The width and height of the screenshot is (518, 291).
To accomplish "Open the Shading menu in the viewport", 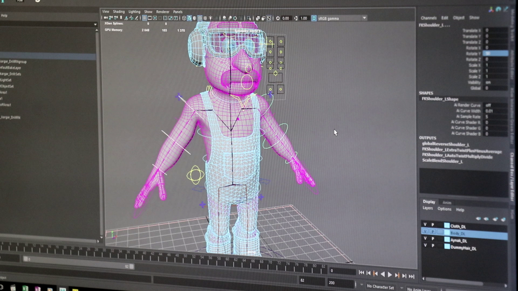I will click(x=118, y=11).
